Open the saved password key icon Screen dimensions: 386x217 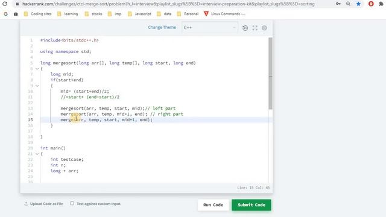click(338, 4)
